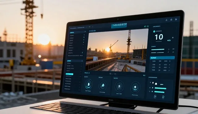Image resolution: width=198 pixels, height=114 pixels.
Task: Click the lock icon beside the home icon
Action: click(176, 19)
